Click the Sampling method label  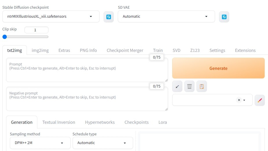click(25, 134)
